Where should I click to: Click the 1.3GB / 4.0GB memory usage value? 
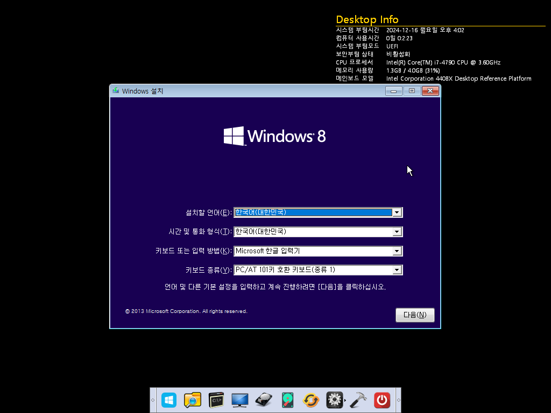(413, 70)
